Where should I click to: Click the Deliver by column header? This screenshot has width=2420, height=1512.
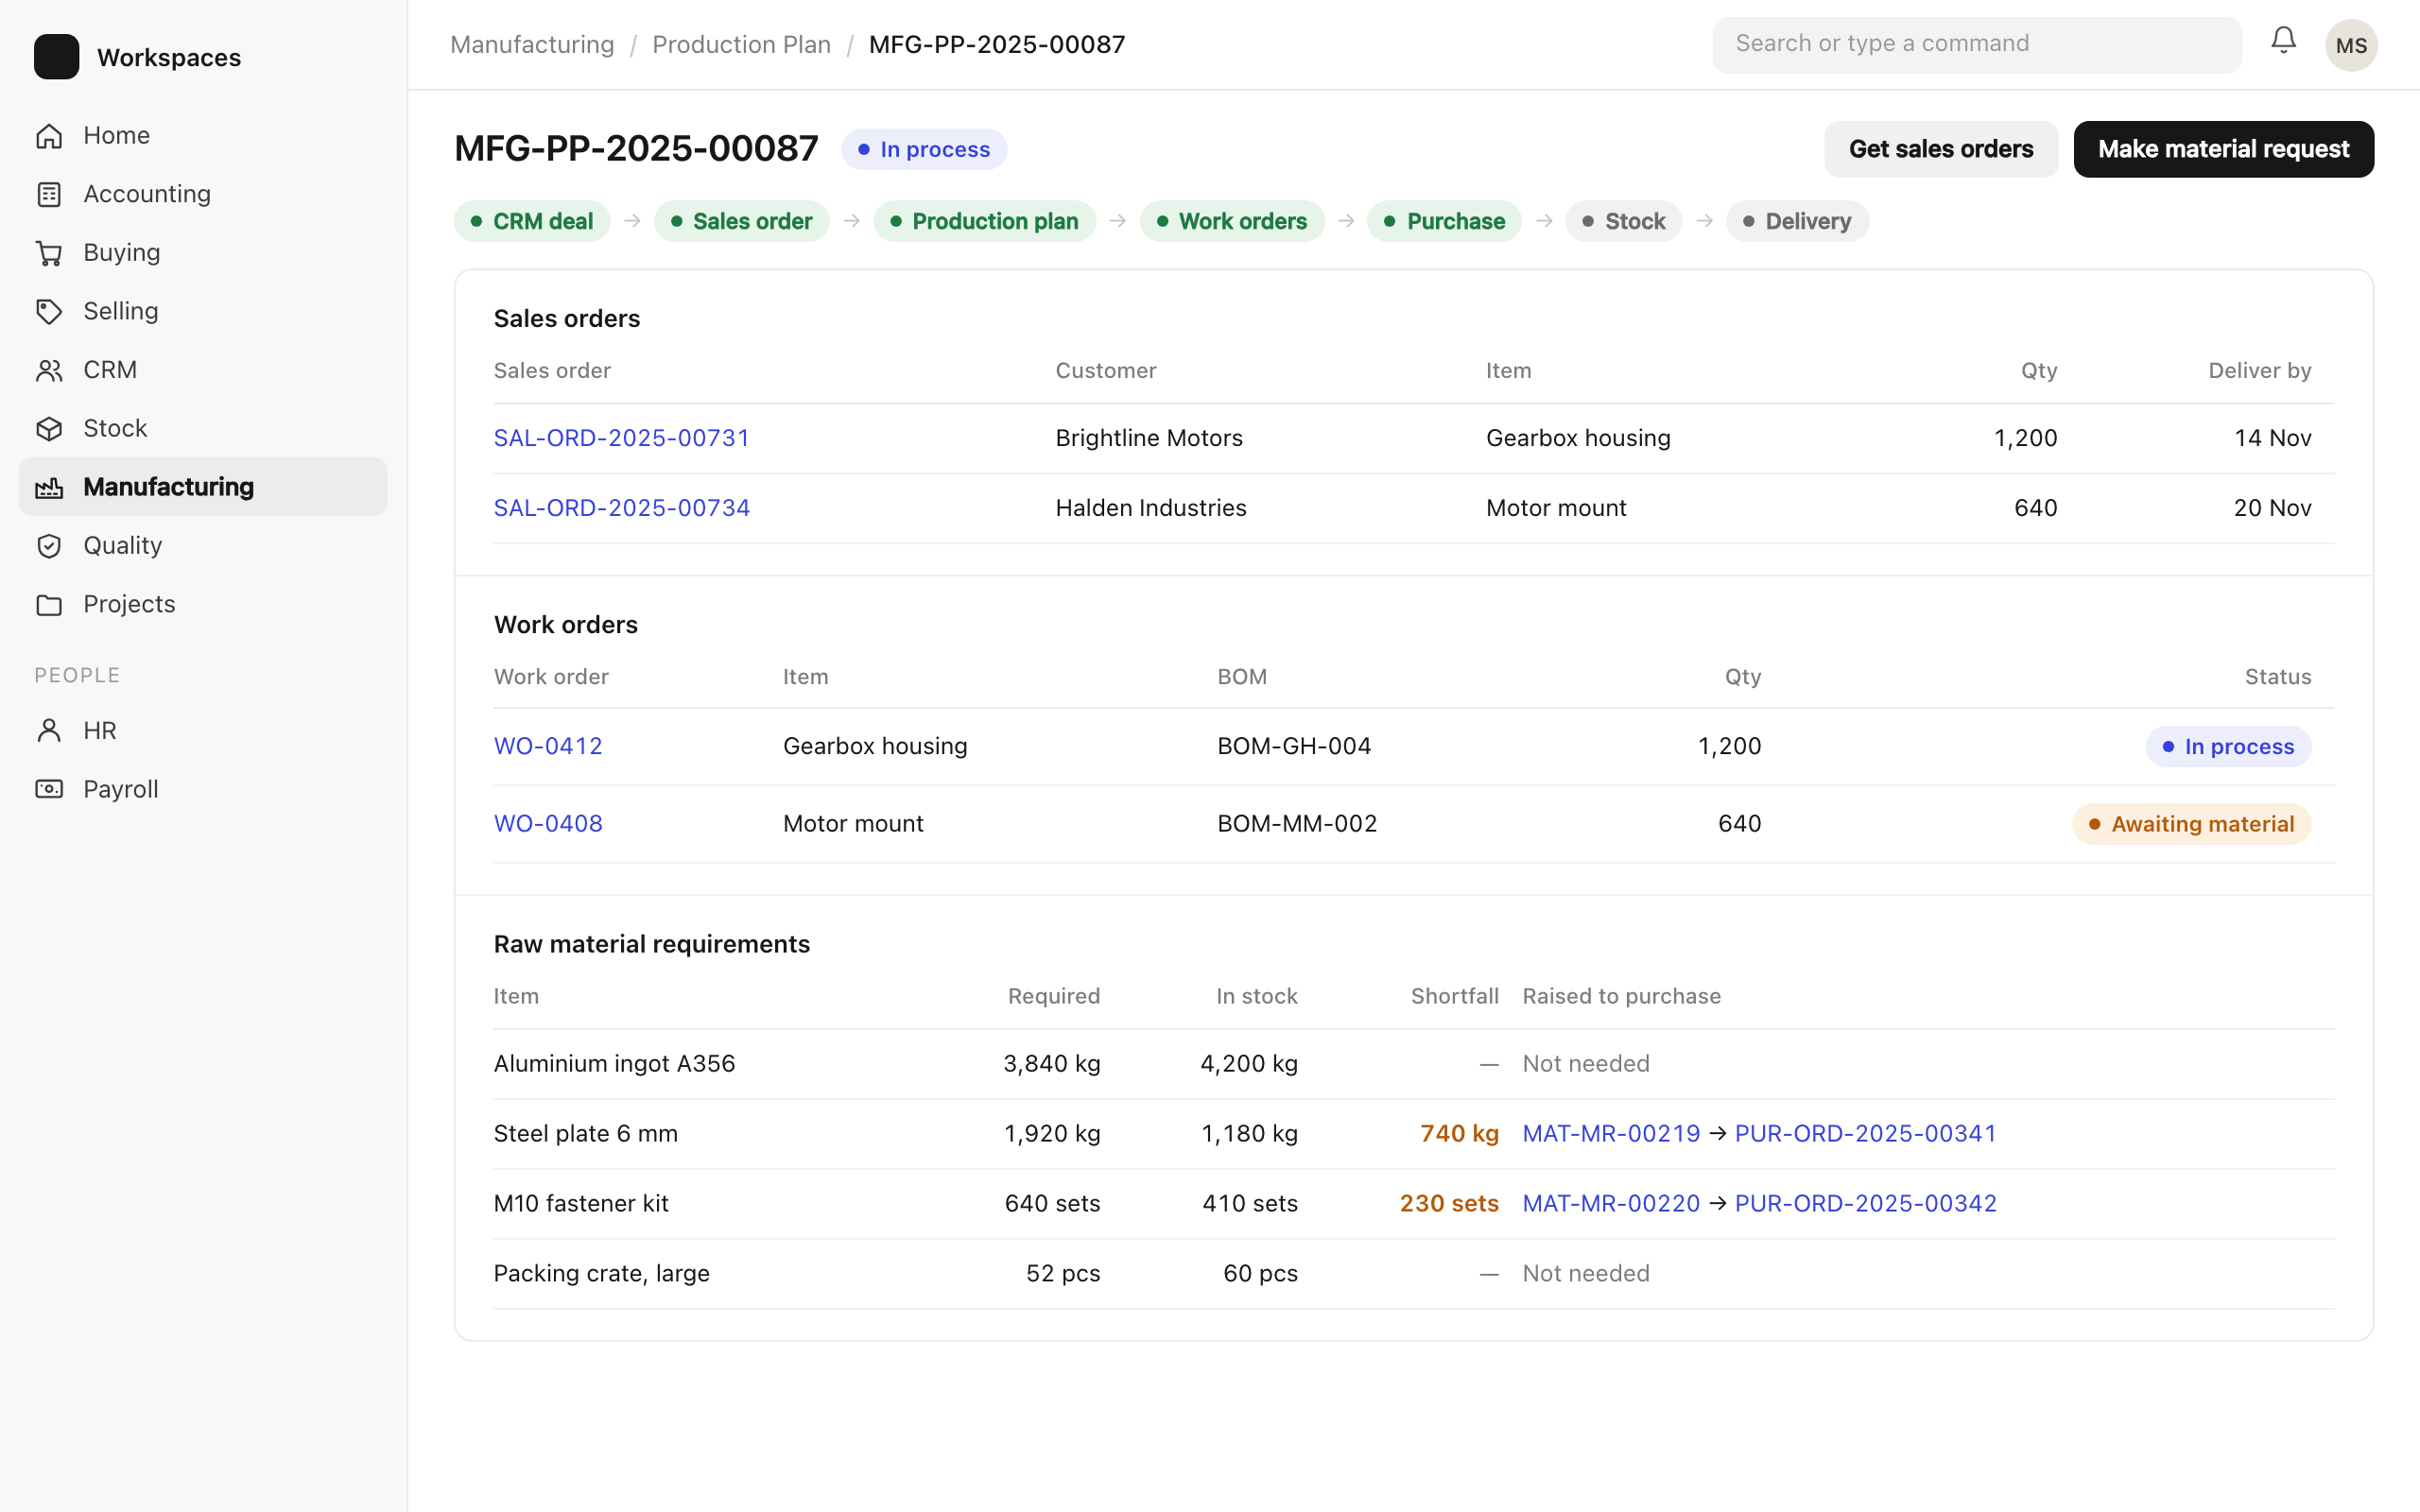pyautogui.click(x=2259, y=371)
